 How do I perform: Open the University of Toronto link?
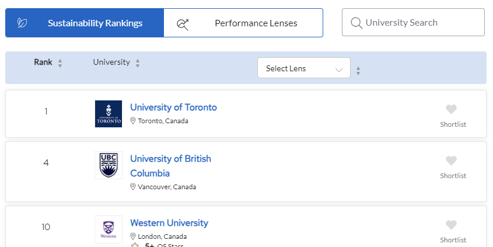(173, 107)
